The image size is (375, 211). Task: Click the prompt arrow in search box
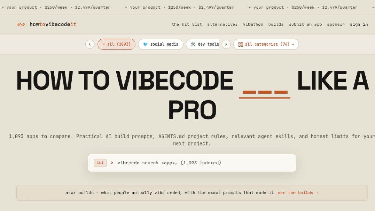click(x=112, y=163)
